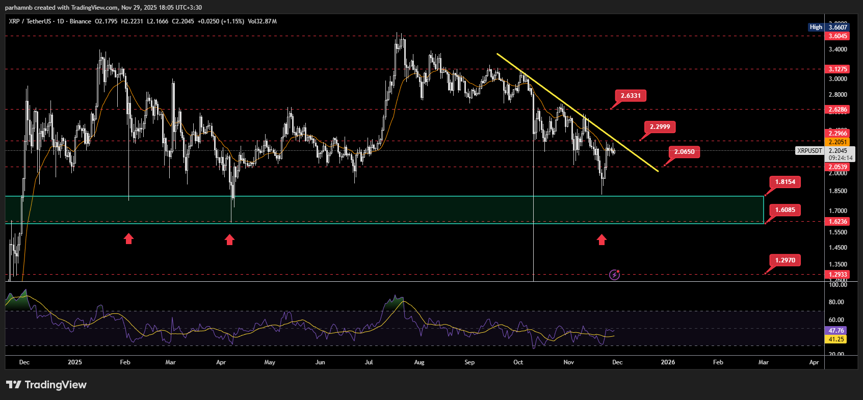Click the red up arrow below late November

click(602, 239)
